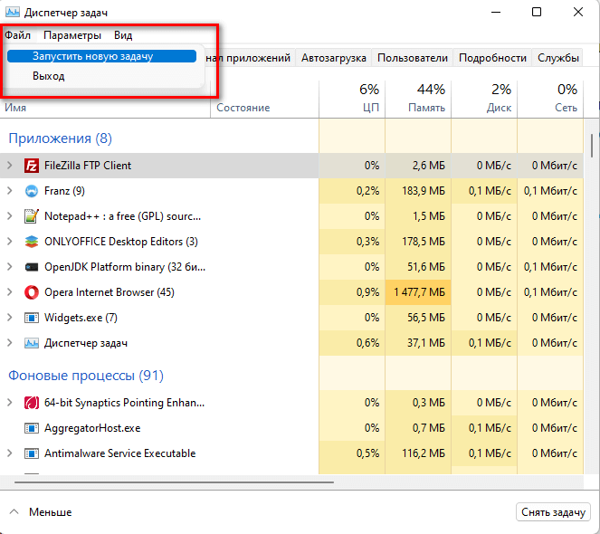Screen dimensions: 600x534
Task: Click the FileZilla FTP Client icon
Action: pos(32,166)
